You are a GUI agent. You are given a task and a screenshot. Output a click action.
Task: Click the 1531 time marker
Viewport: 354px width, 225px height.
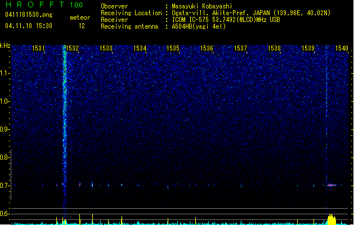pos(38,48)
